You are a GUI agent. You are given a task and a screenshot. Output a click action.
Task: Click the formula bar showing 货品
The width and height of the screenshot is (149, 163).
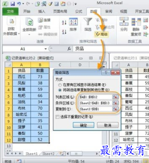[110, 49]
